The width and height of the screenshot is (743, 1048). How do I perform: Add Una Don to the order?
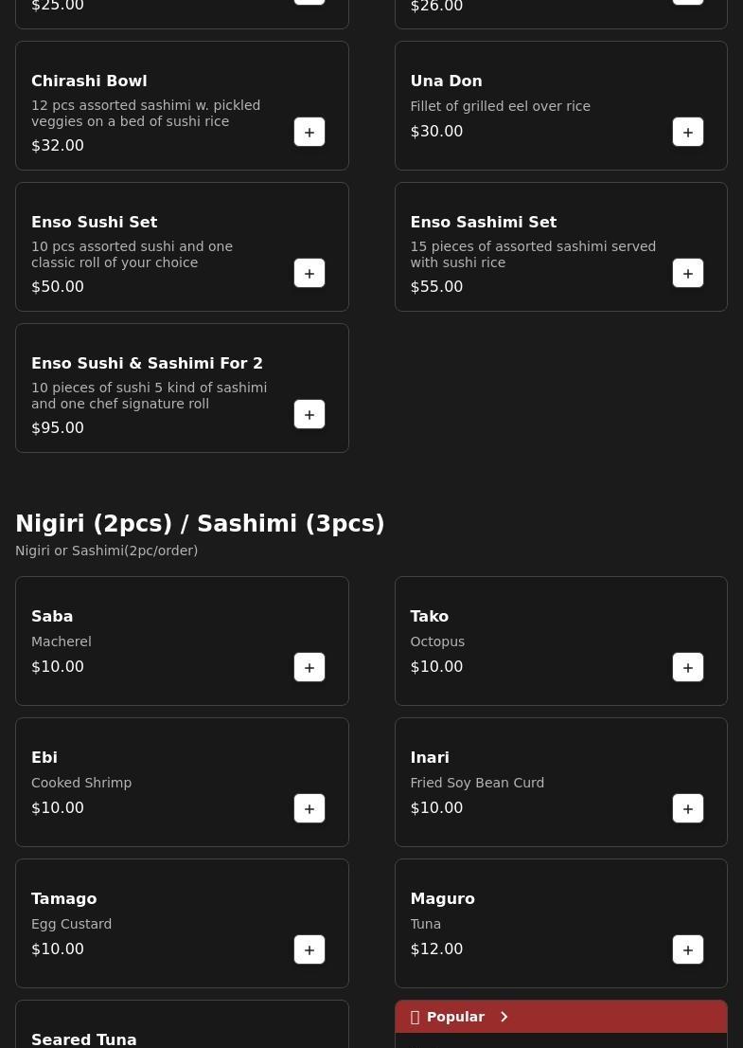tap(688, 132)
